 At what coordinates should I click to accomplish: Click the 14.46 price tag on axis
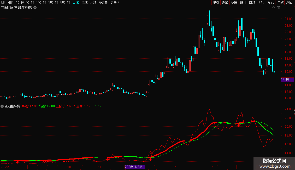coord(287,80)
